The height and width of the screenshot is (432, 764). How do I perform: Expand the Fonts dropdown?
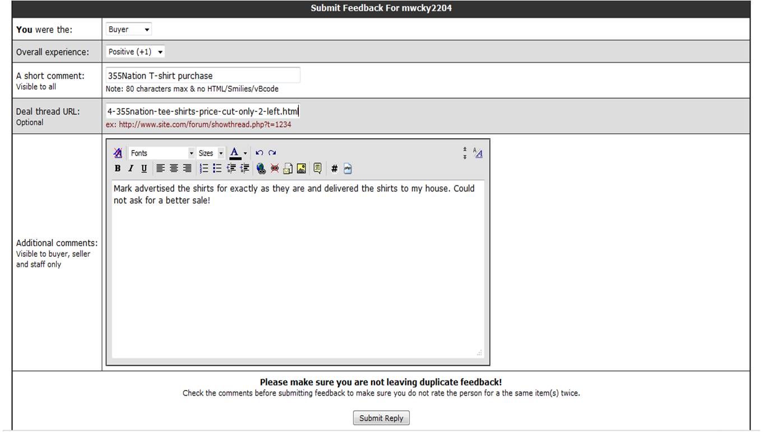(x=162, y=153)
